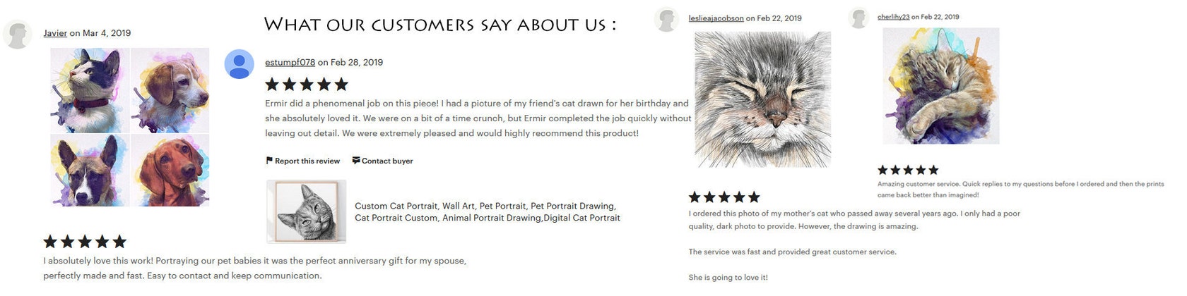Click Contact buyer

[387, 161]
